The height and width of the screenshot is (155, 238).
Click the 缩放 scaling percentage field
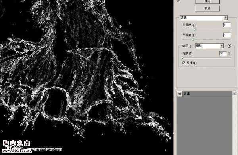[223, 54]
